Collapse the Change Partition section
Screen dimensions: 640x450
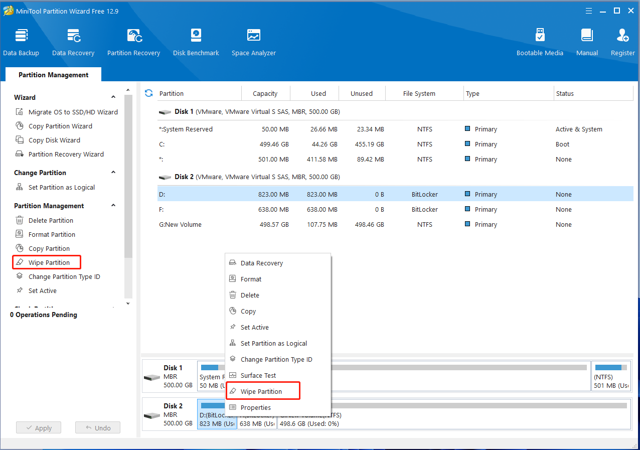point(113,173)
